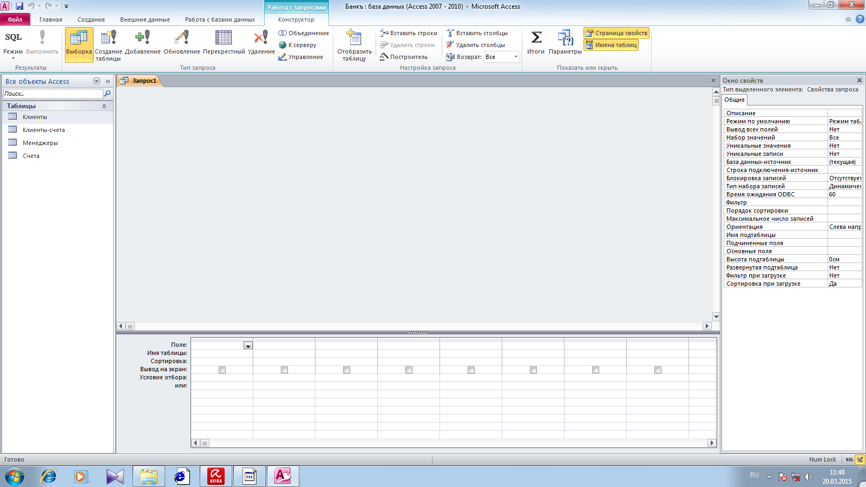Screen dimensions: 866x487
Task: Toggle Итоги totals row
Action: click(536, 42)
